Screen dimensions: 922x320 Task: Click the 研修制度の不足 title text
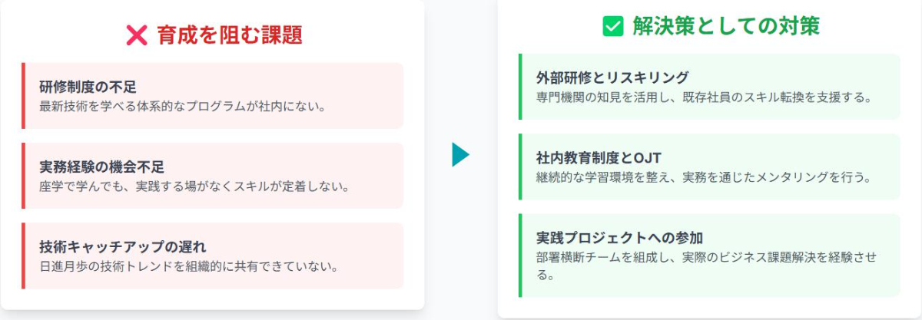pyautogui.click(x=88, y=87)
